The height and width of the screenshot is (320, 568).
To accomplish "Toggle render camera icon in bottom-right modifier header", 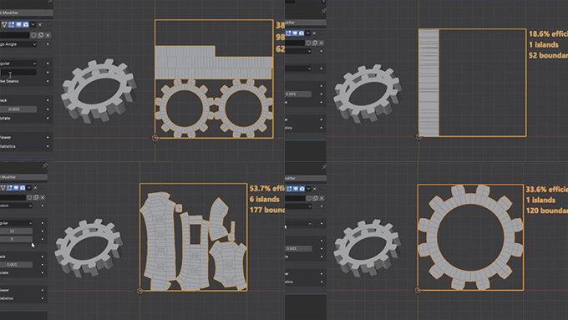I will pos(302,189).
